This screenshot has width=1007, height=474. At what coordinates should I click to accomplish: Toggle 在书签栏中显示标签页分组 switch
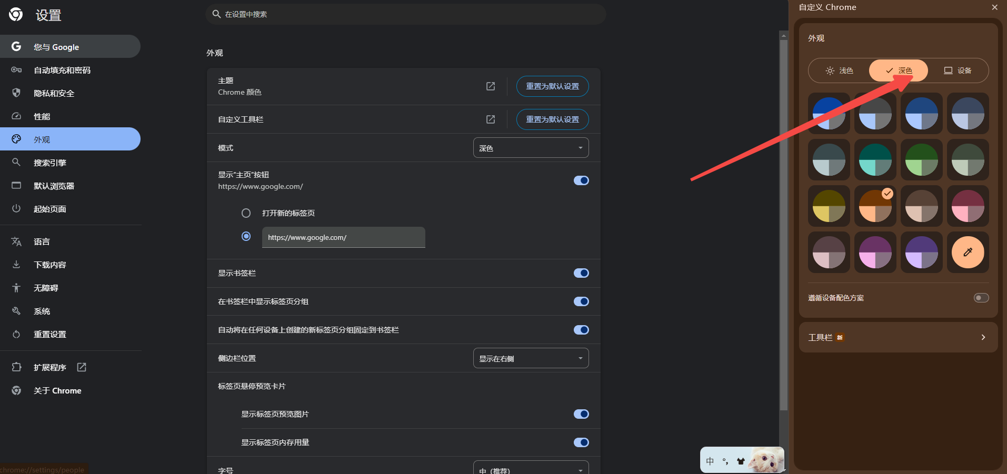pos(581,301)
